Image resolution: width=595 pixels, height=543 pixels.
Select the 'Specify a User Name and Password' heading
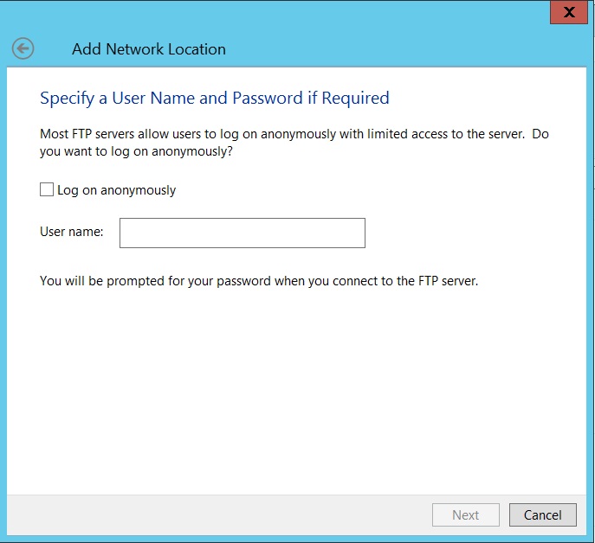[215, 99]
